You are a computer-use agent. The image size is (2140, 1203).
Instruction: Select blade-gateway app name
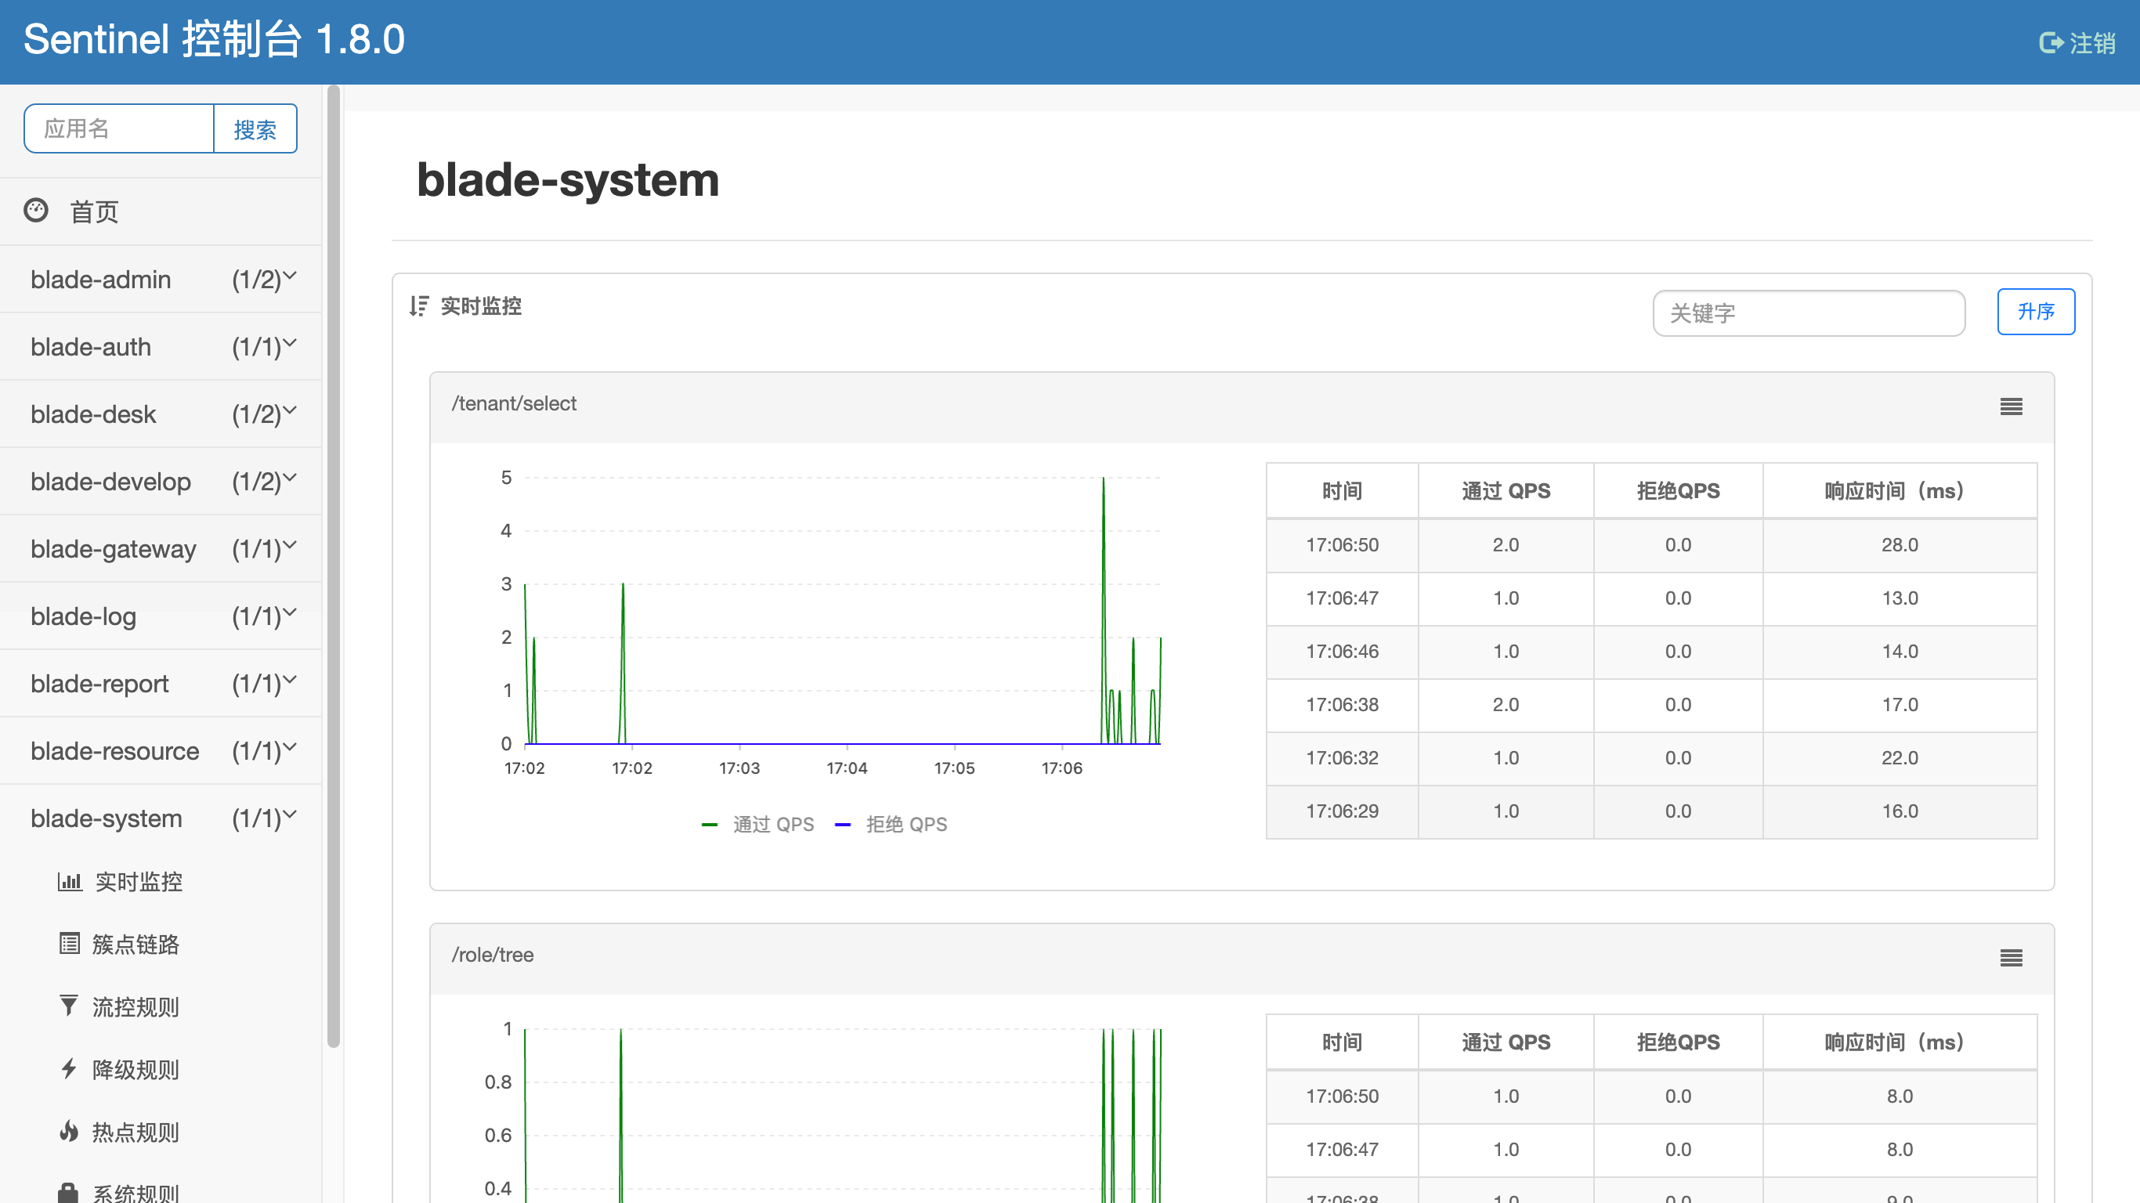[x=113, y=548]
